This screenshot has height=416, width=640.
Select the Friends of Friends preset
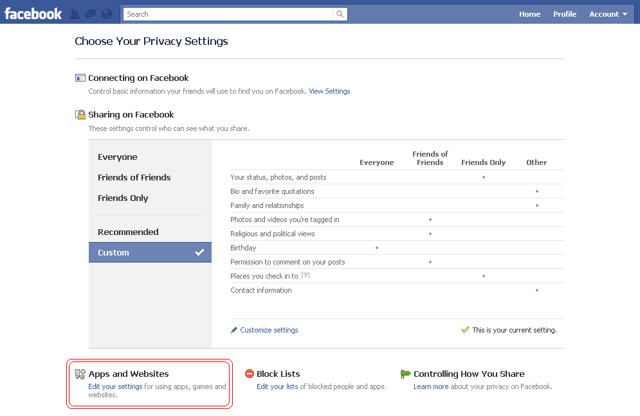134,177
